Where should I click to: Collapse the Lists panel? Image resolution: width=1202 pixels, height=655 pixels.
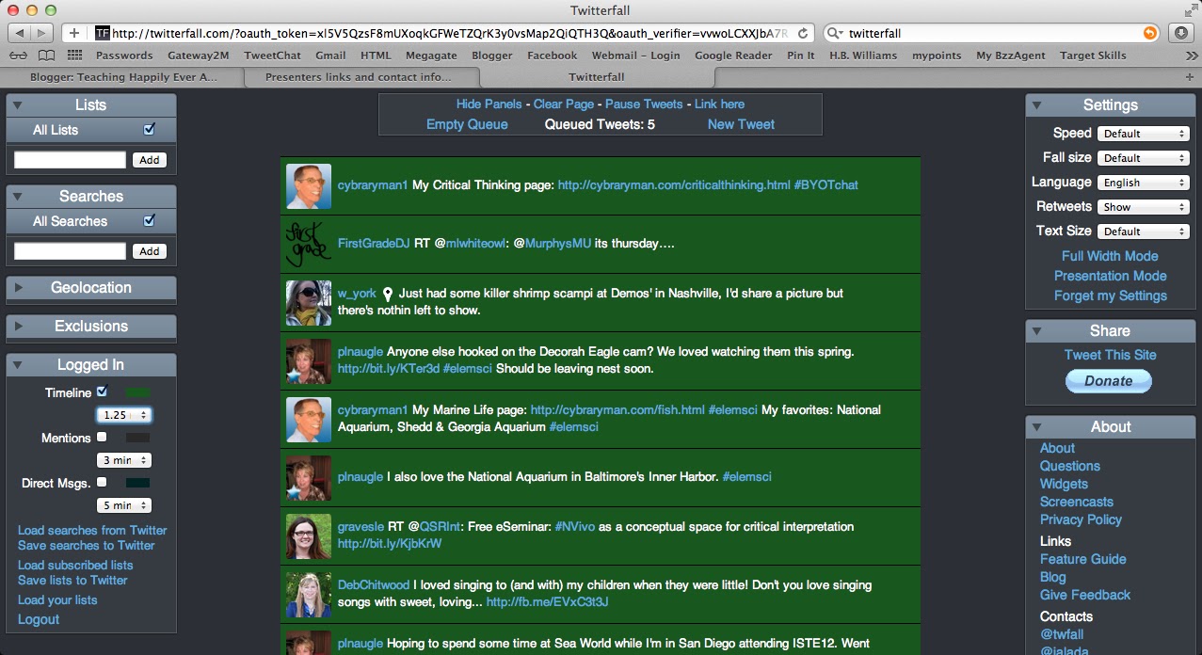(18, 105)
